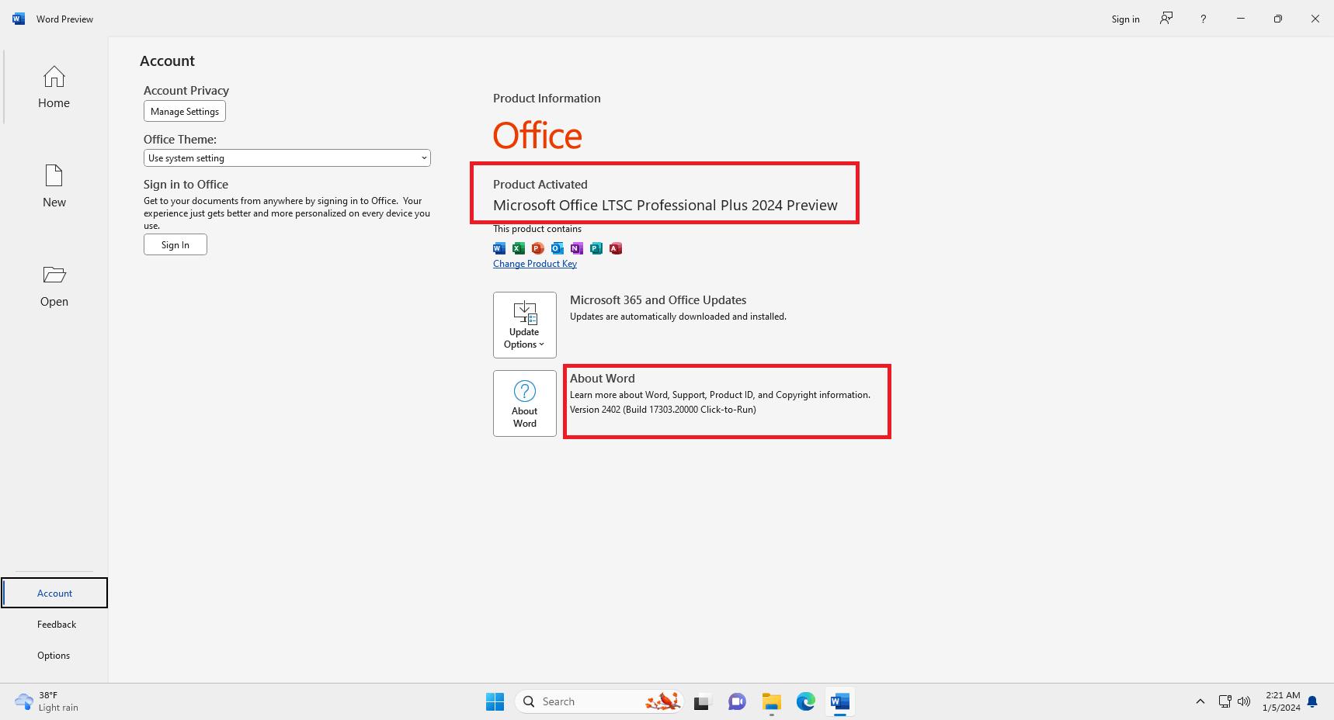The image size is (1334, 720).
Task: Click the Access app icon under product contains
Action: (616, 248)
